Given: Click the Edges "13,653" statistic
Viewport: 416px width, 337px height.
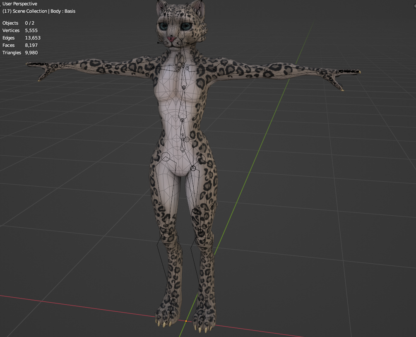Looking at the screenshot, I should pos(33,38).
